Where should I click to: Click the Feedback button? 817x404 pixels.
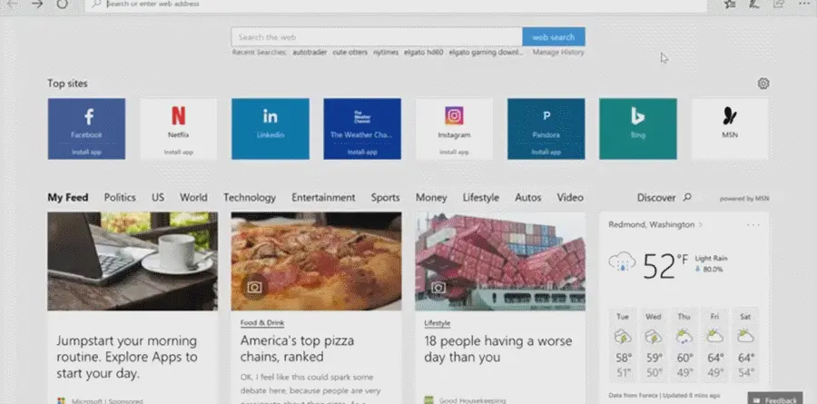point(774,399)
